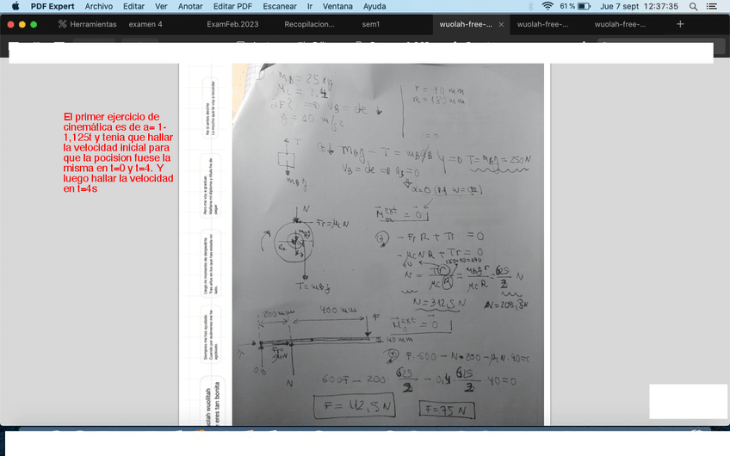Click the Bluetooth status icon
The width and height of the screenshot is (730, 456).
coord(529,6)
